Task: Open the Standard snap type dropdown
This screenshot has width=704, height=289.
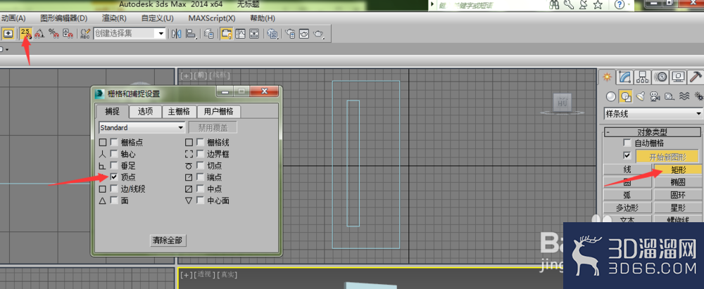Action: click(x=142, y=127)
